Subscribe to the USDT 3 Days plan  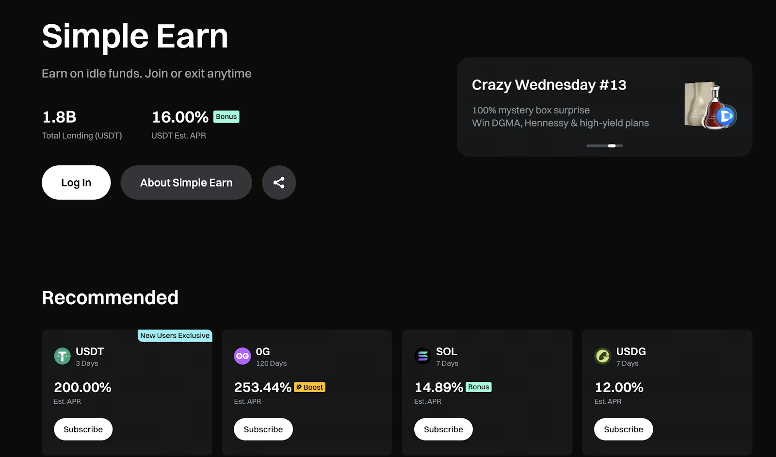pos(83,429)
